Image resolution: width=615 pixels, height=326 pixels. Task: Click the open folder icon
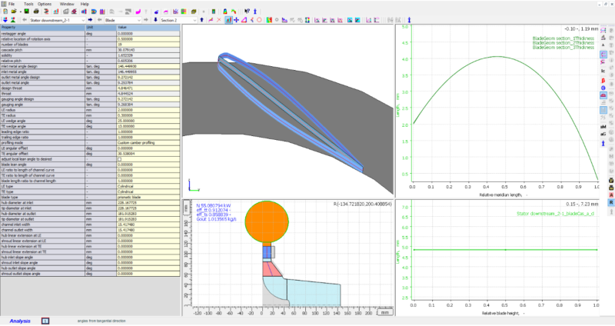click(14, 12)
